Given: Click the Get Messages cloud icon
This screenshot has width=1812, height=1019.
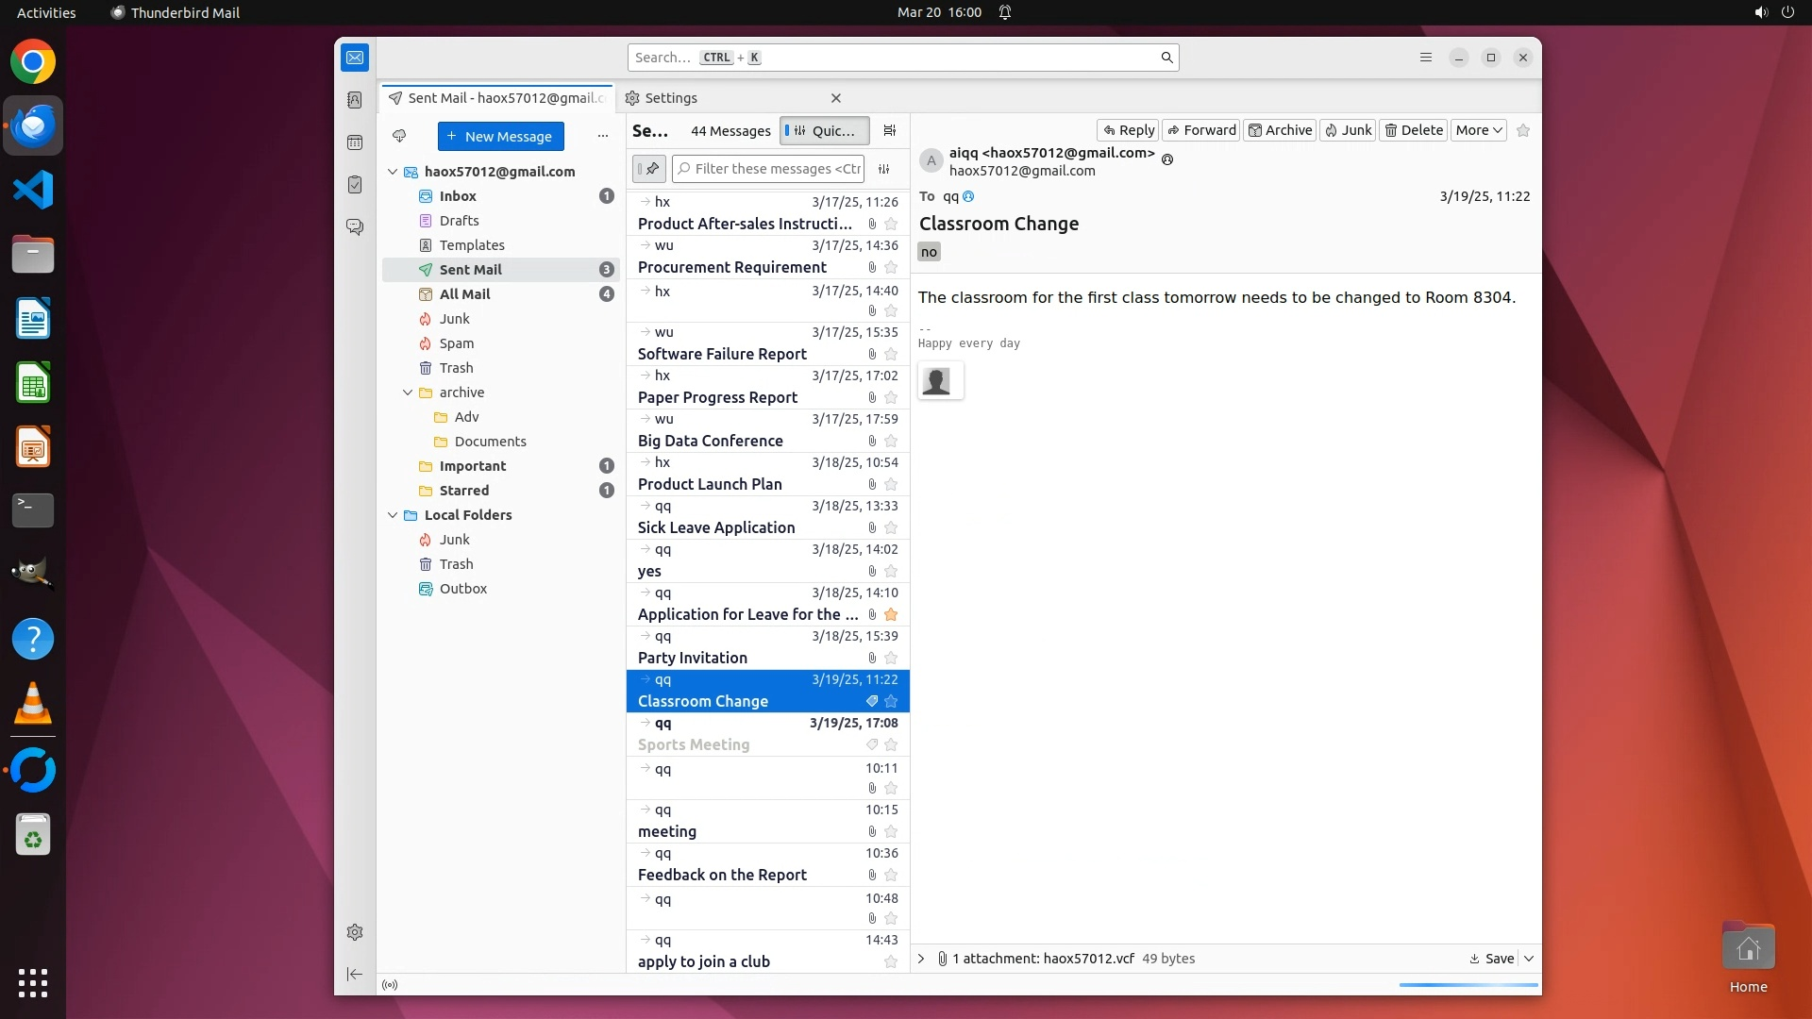Looking at the screenshot, I should [x=399, y=136].
